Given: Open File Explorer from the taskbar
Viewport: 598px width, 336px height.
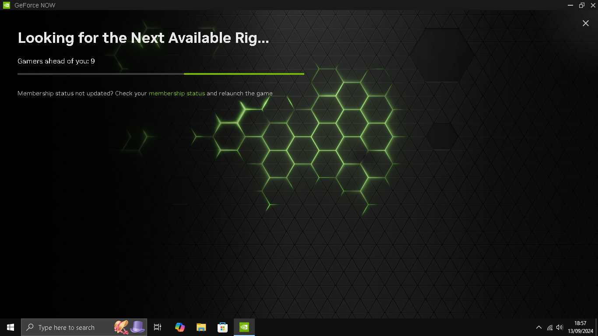Looking at the screenshot, I should pos(201,327).
